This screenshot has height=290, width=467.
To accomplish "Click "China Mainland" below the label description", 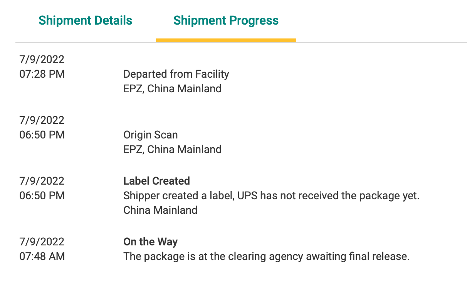I will point(160,210).
